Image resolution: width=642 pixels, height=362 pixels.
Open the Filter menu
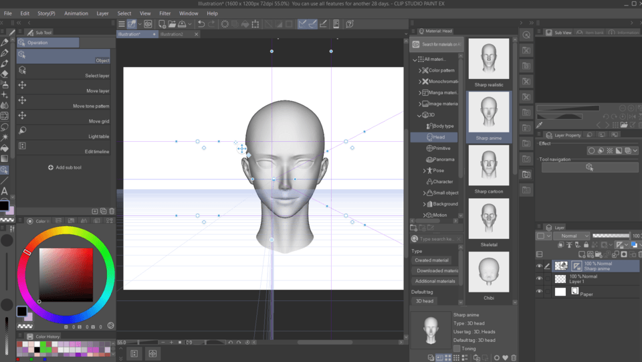pos(165,13)
